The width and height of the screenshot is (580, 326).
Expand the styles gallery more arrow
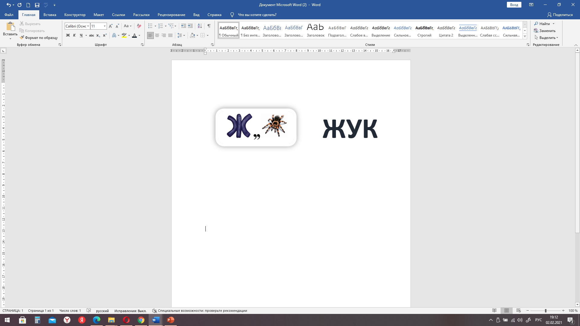[x=525, y=37]
